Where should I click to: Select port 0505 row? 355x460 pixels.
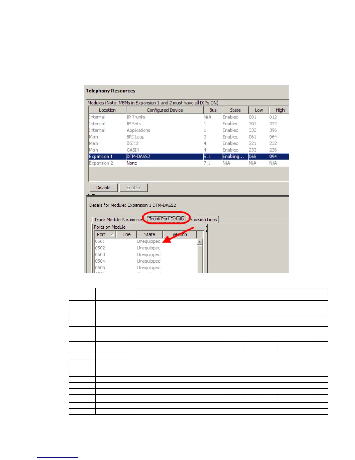tap(146, 268)
